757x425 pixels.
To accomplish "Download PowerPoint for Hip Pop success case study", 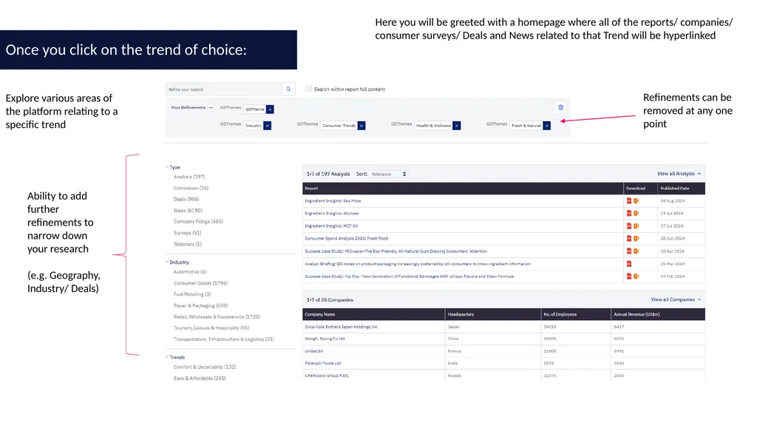I will (637, 276).
